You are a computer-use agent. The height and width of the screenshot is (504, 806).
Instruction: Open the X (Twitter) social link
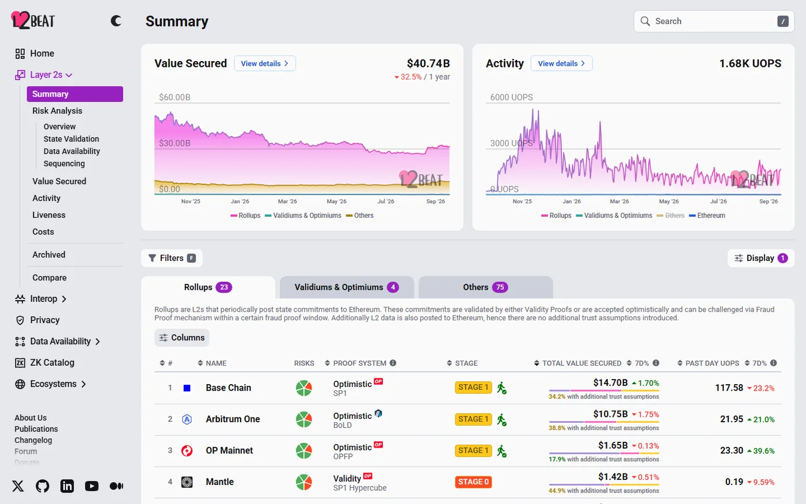pyautogui.click(x=18, y=486)
